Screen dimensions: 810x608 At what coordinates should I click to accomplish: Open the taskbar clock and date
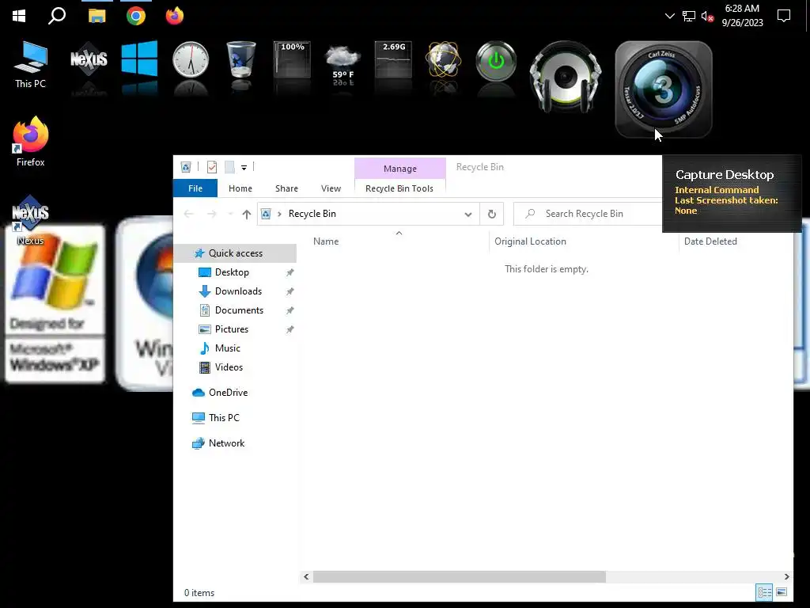tap(742, 16)
